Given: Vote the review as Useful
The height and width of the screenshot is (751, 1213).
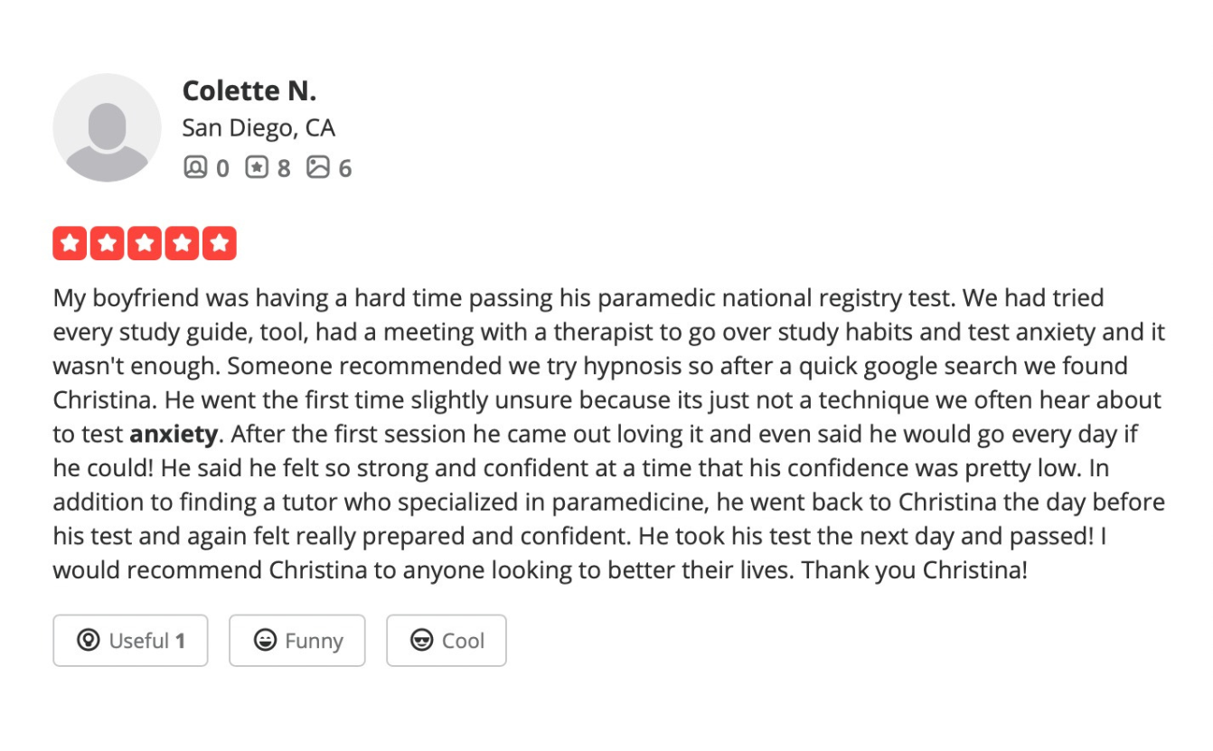Looking at the screenshot, I should (130, 640).
